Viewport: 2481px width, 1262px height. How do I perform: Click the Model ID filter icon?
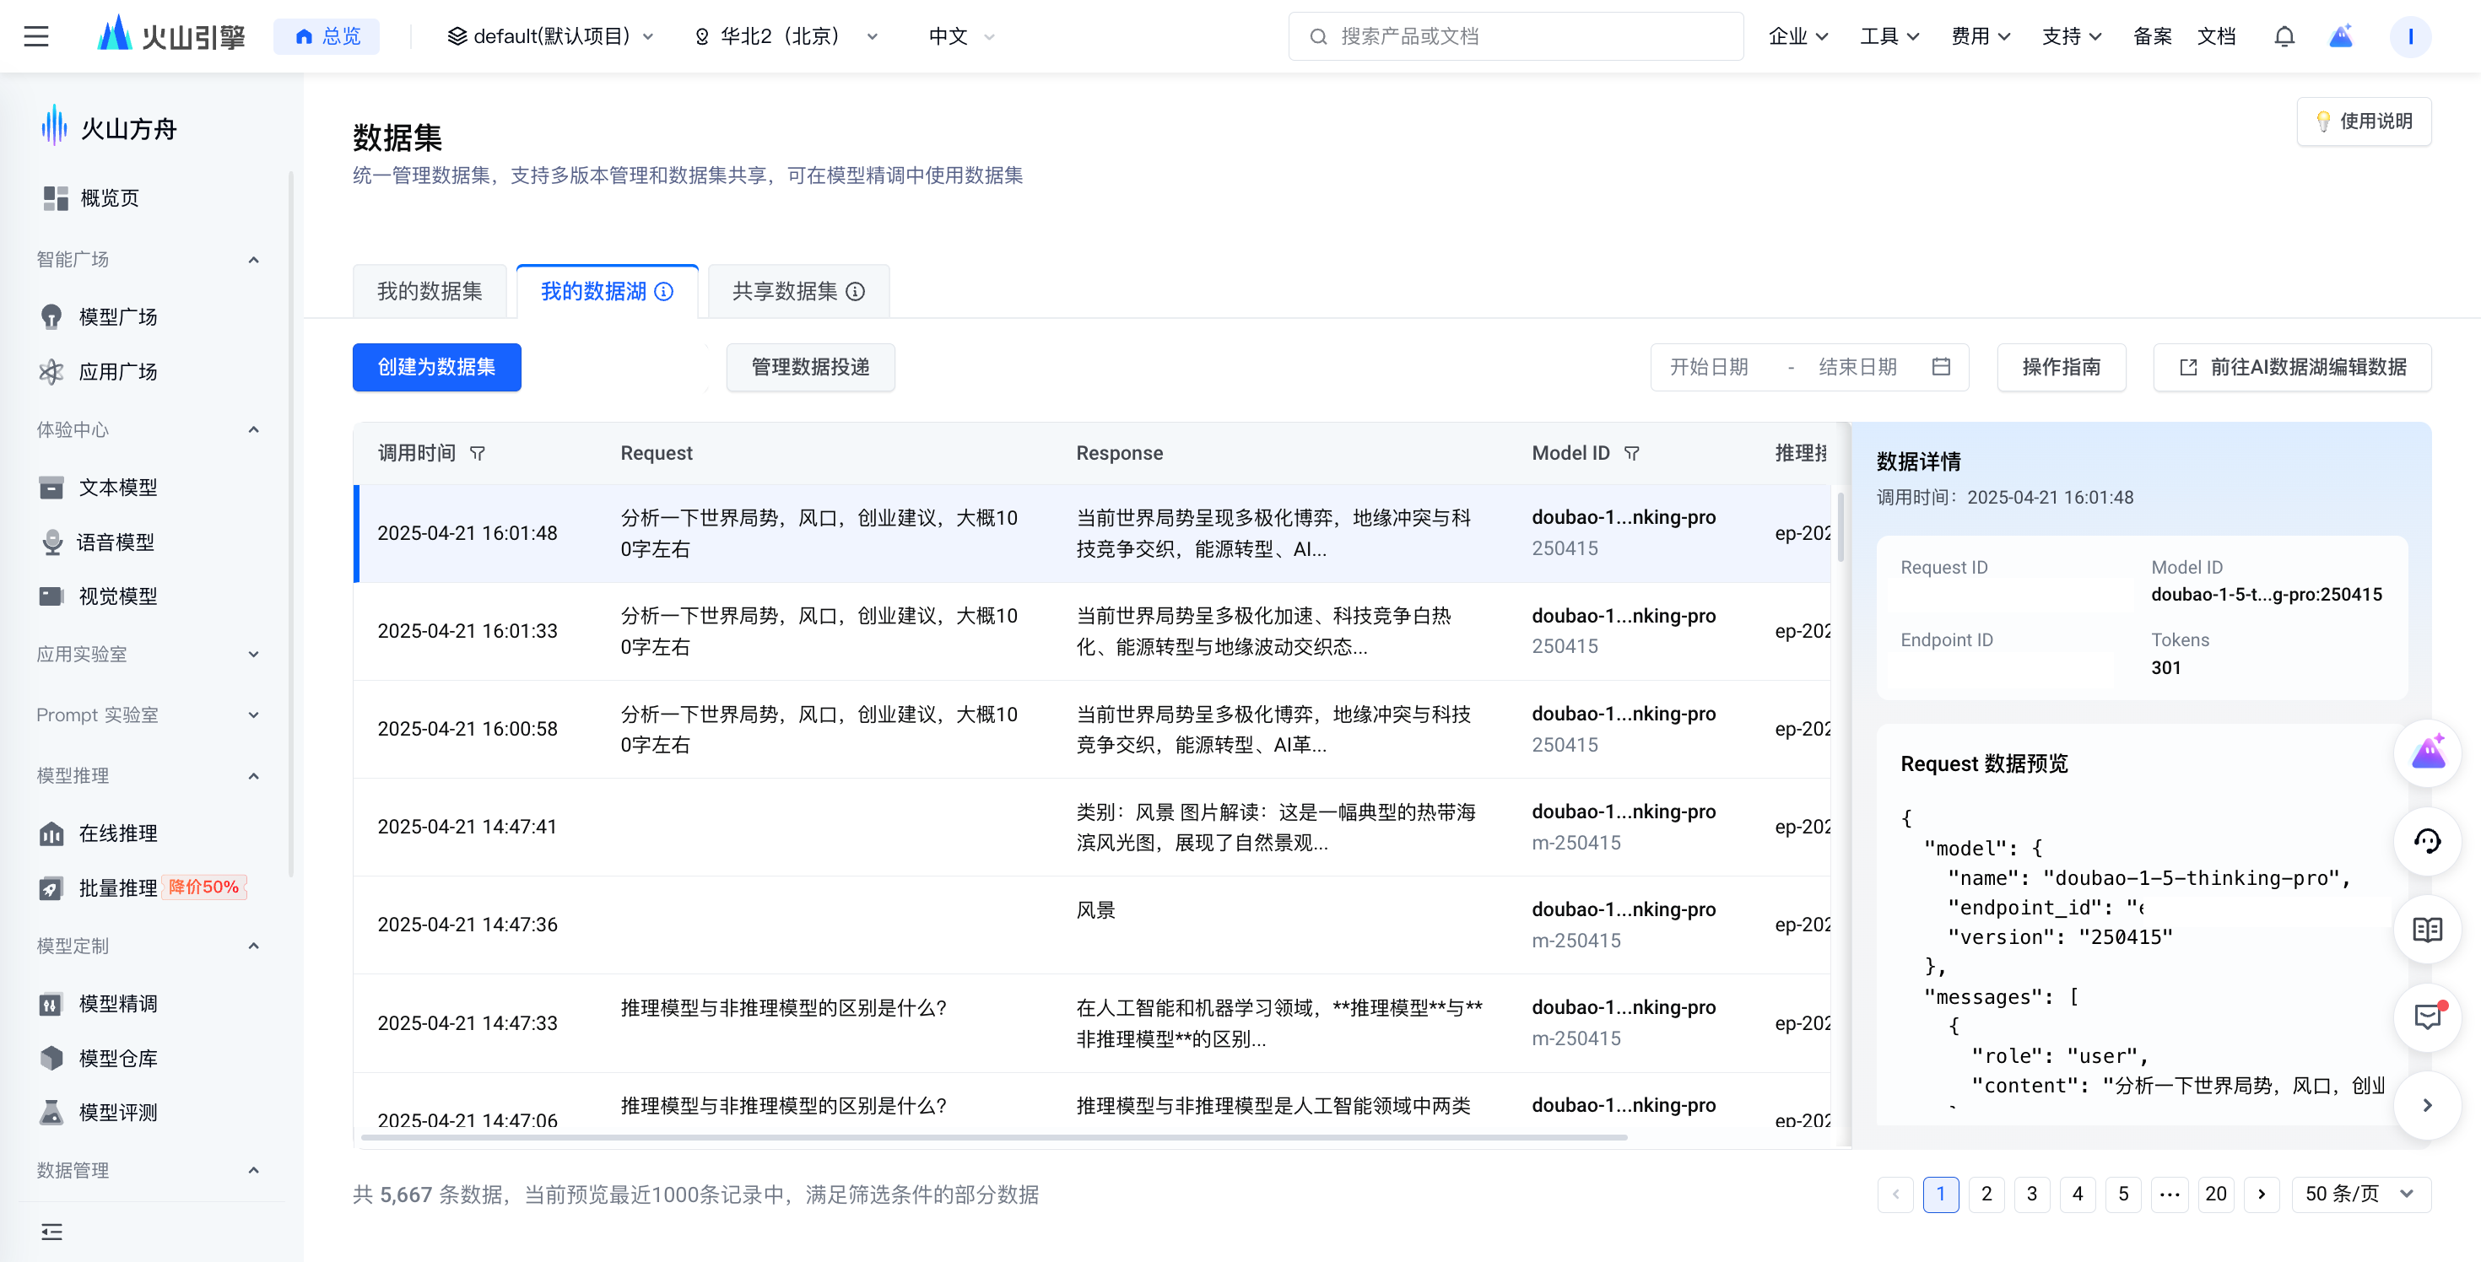tap(1631, 453)
